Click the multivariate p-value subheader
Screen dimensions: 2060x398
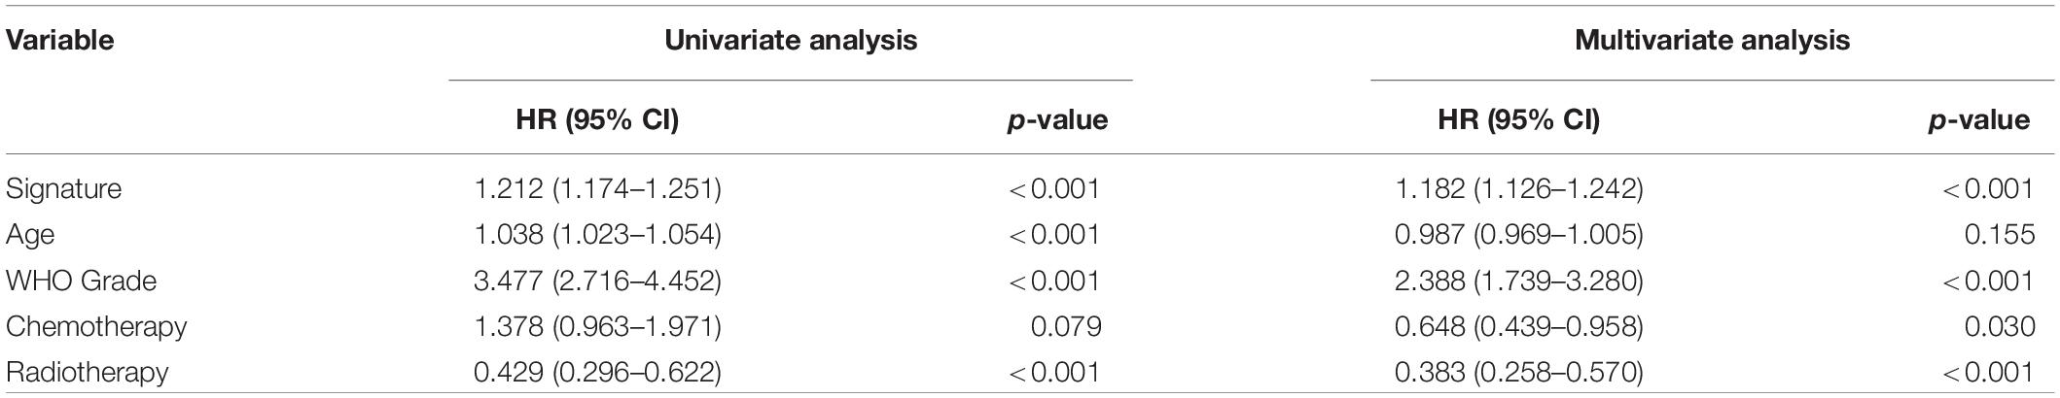[x=1978, y=119]
